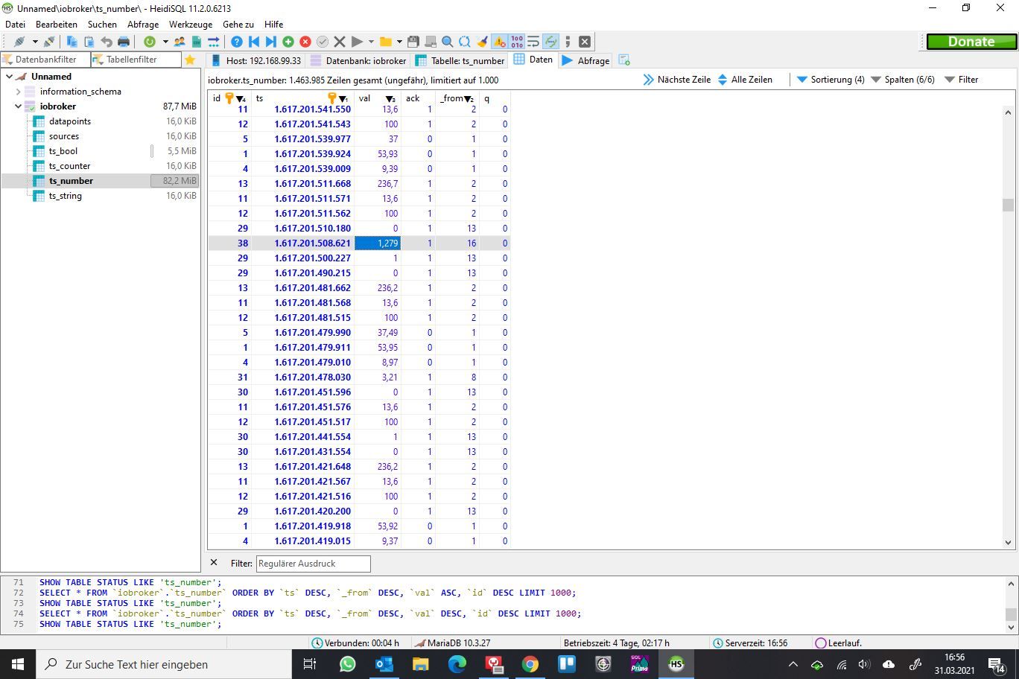Click the print icon in the toolbar
Screen dimensions: 1019x679
[124, 42]
